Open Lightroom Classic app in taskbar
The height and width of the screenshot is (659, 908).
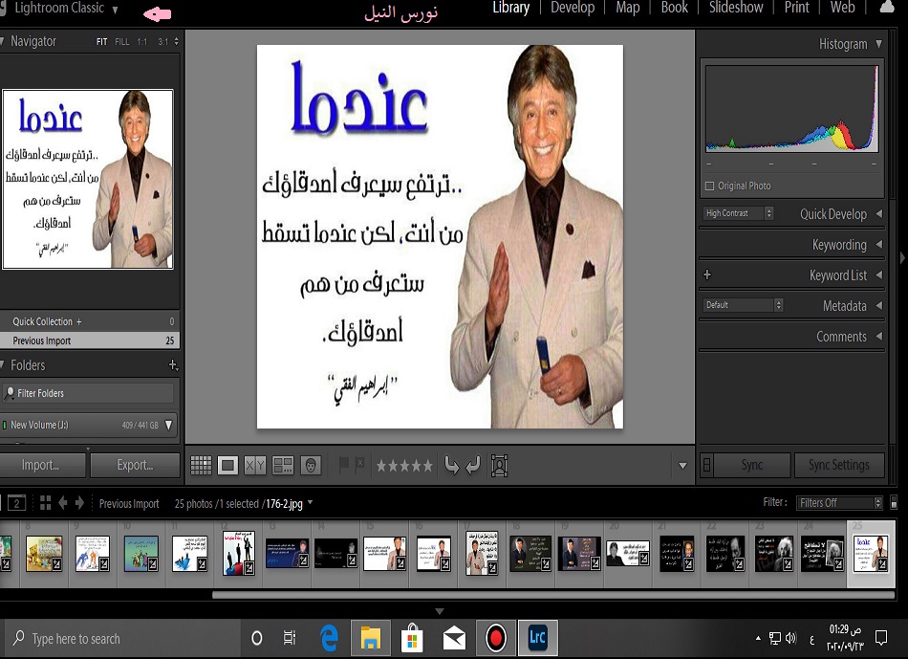point(537,638)
